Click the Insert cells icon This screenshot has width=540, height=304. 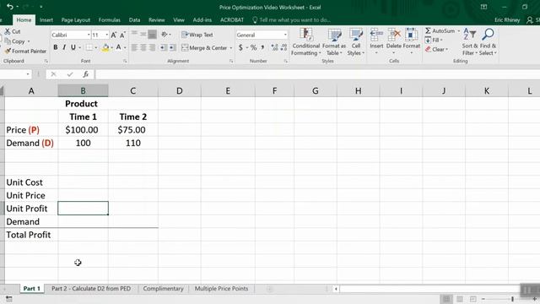(376, 35)
